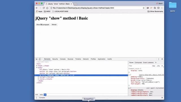Expand the padding shorthand triangle

[x=138, y=77]
